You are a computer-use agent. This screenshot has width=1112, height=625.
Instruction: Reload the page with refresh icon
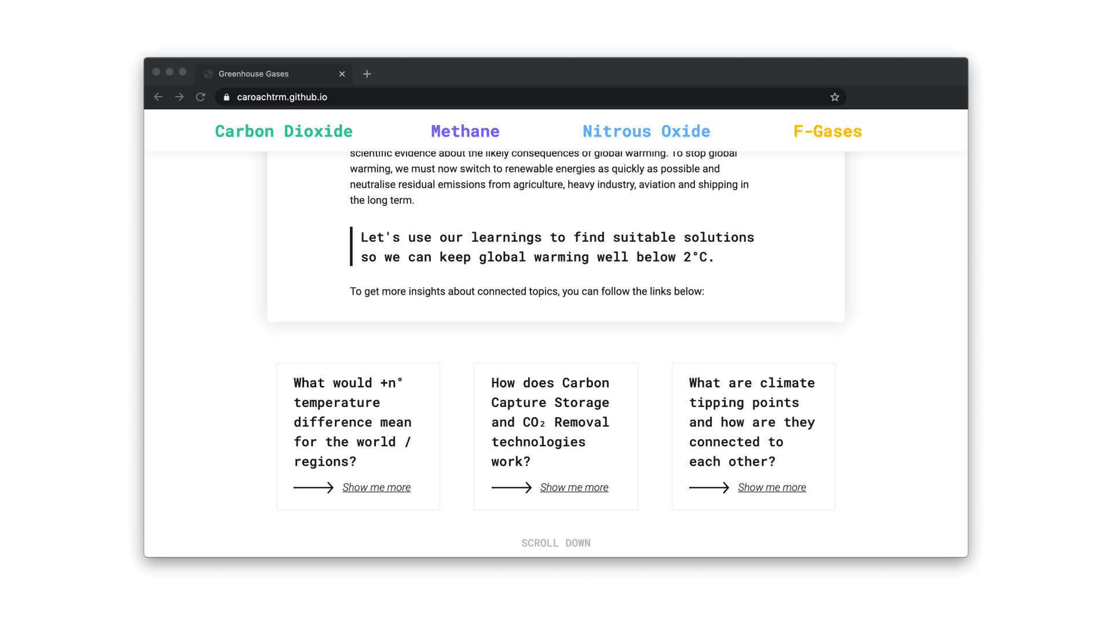click(200, 97)
